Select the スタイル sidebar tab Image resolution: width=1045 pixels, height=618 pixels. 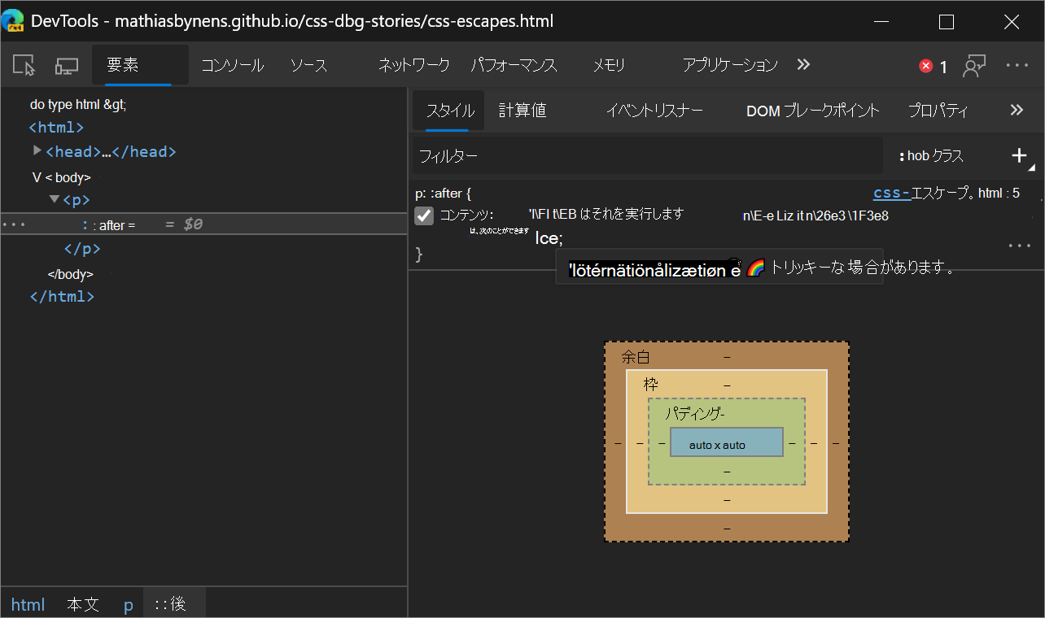[x=450, y=111]
